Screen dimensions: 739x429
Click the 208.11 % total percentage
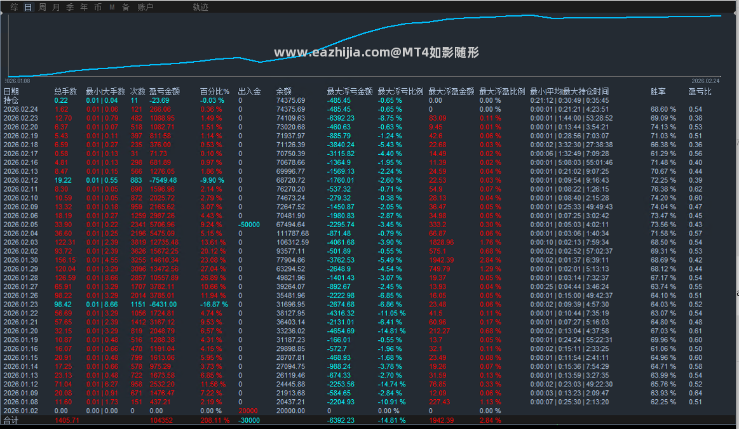click(x=215, y=420)
